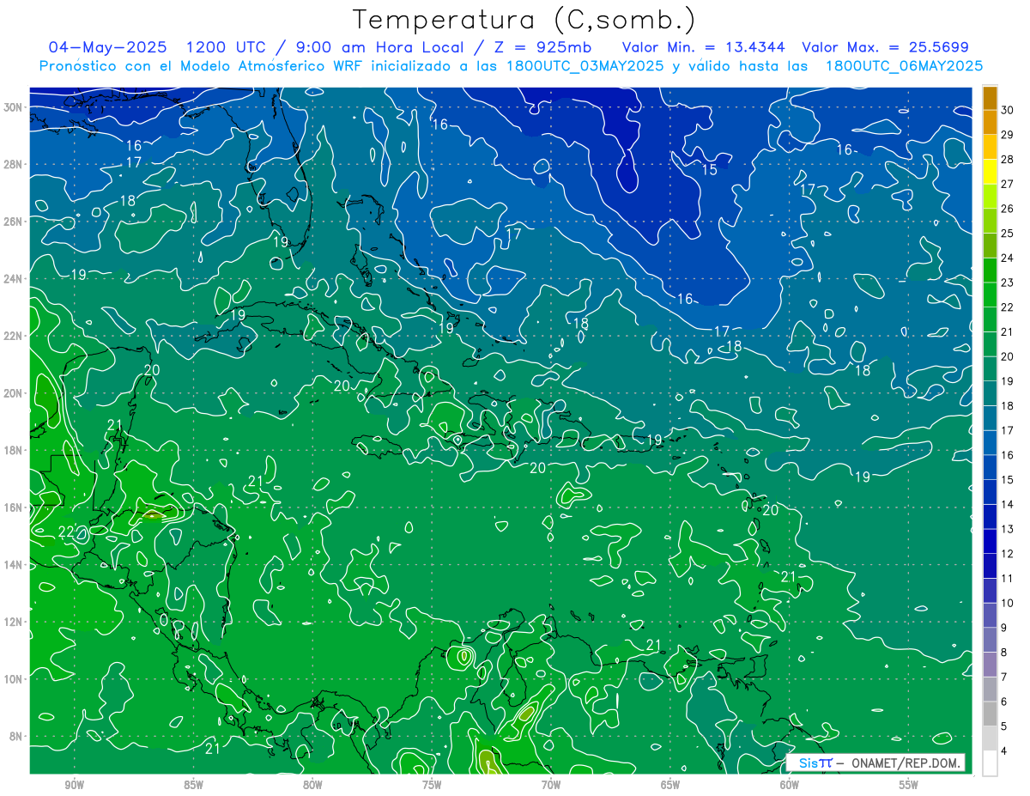Click the '60W' longitude axis label
Image resolution: width=1030 pixels, height=796 pixels.
pos(790,785)
